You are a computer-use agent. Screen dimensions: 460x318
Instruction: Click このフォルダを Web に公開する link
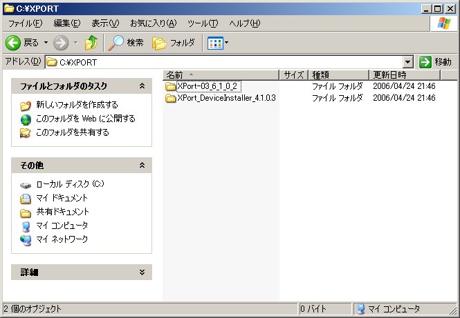(x=86, y=119)
